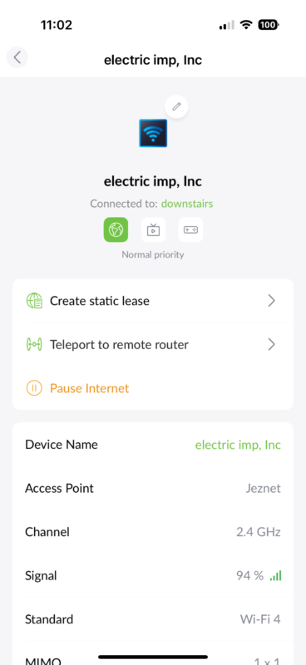Tap Create static lease row
Viewport: 306px width, 665px height.
(x=153, y=301)
